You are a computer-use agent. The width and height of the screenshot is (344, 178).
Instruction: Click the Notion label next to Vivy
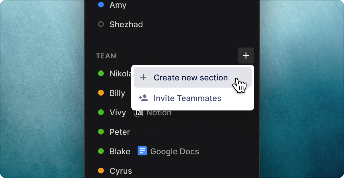coord(159,113)
